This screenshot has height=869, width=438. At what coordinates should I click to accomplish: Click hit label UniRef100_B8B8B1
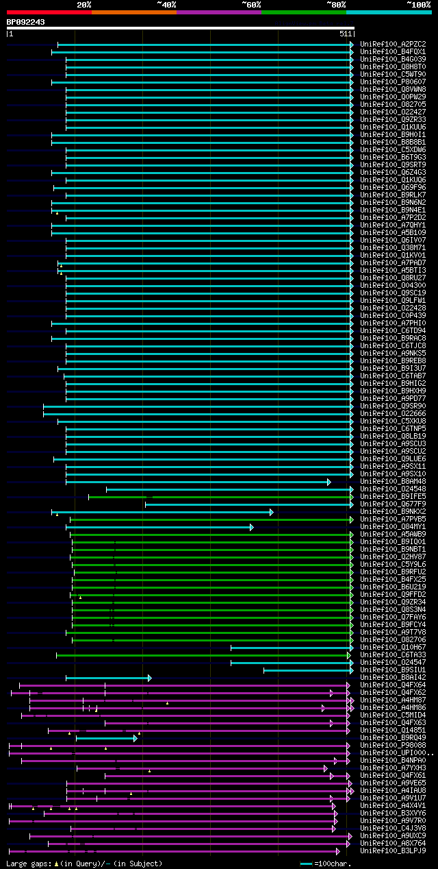point(393,142)
